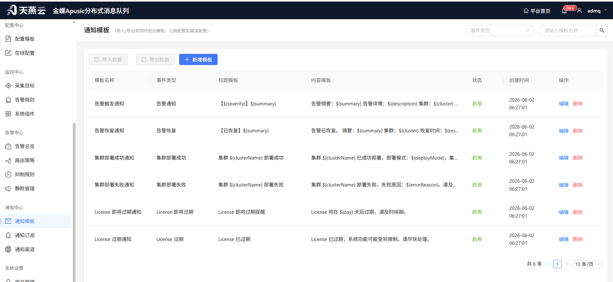
Task: Edit the 告警触发通知 template
Action: coord(564,104)
